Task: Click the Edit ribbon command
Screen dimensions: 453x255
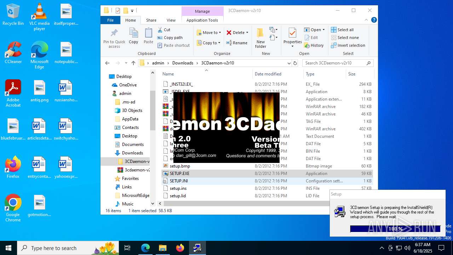Action: [x=311, y=38]
